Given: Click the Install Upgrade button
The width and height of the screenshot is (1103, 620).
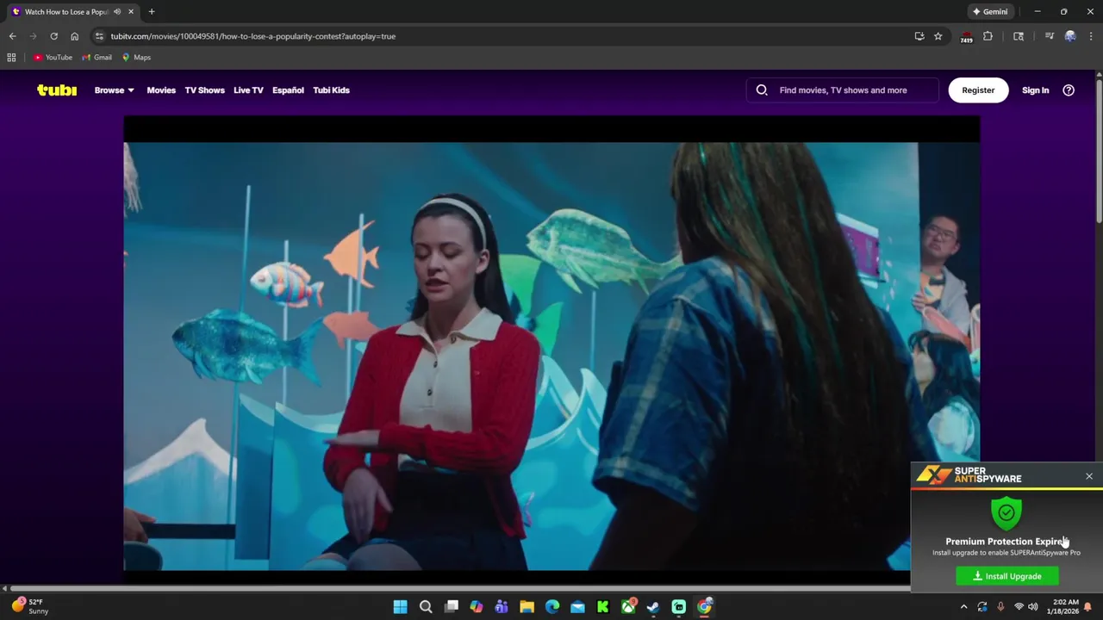Looking at the screenshot, I should [1007, 576].
